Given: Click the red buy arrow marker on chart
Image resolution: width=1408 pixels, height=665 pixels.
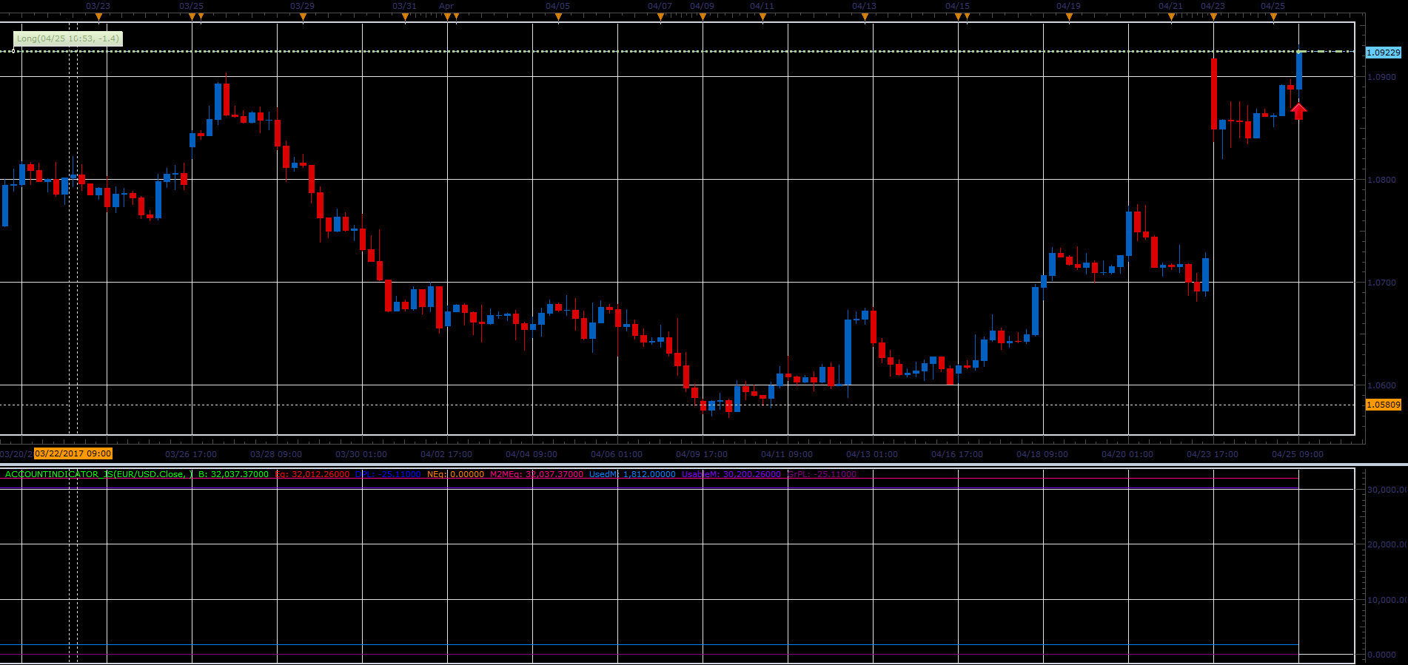Looking at the screenshot, I should click(x=1298, y=111).
